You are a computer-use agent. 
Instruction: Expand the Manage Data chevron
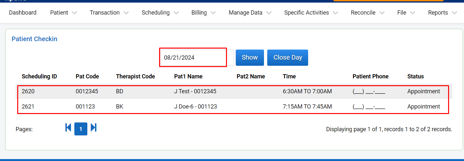coord(269,13)
